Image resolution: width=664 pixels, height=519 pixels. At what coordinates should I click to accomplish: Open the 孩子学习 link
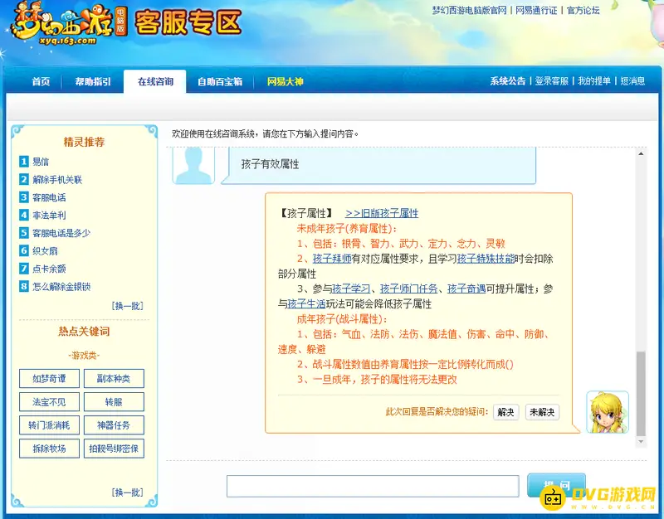tap(351, 289)
